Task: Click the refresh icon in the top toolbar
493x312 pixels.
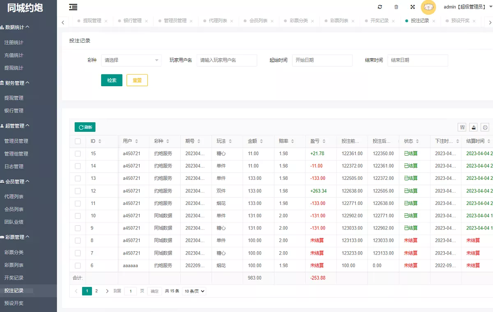Action: (380, 7)
